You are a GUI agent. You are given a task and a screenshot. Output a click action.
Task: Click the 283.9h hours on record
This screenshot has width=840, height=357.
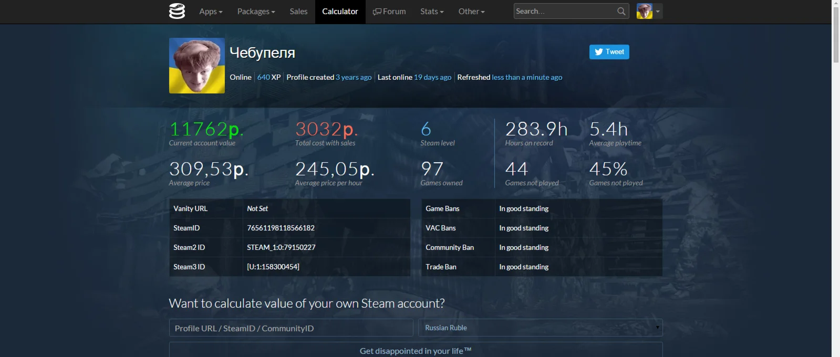coord(536,129)
